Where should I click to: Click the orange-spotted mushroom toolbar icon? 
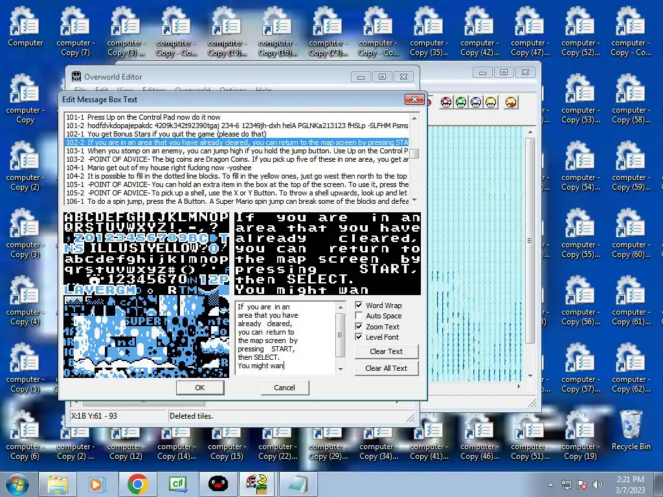pyautogui.click(x=511, y=102)
